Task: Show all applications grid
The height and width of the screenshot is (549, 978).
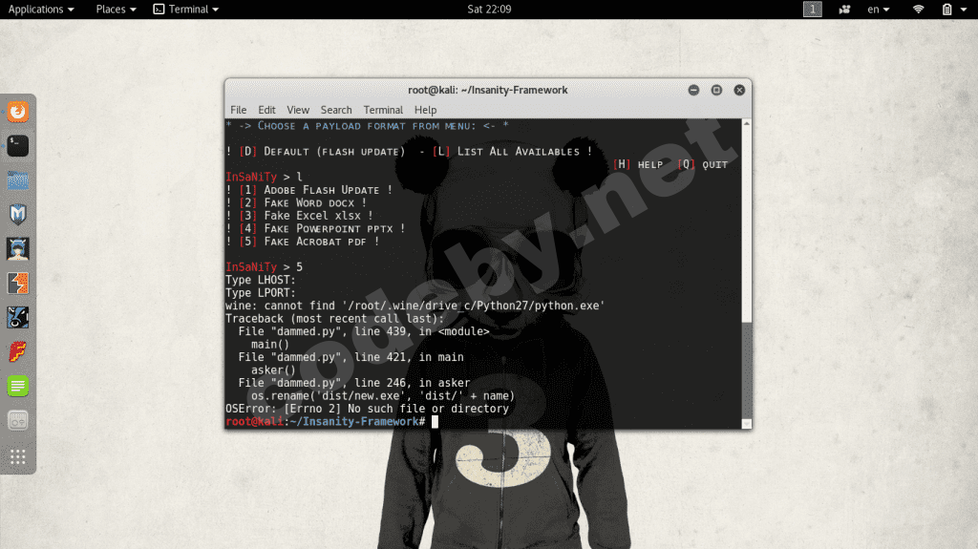Action: click(17, 456)
